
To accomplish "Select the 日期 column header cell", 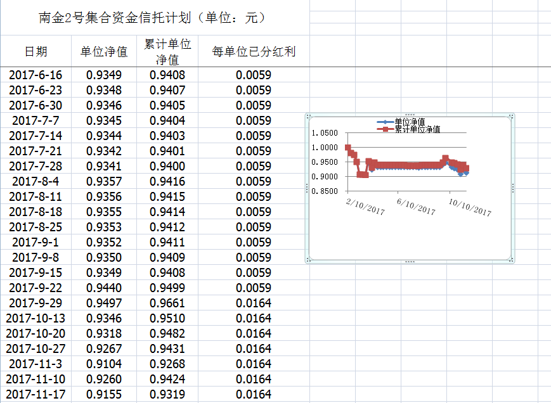I will point(36,52).
